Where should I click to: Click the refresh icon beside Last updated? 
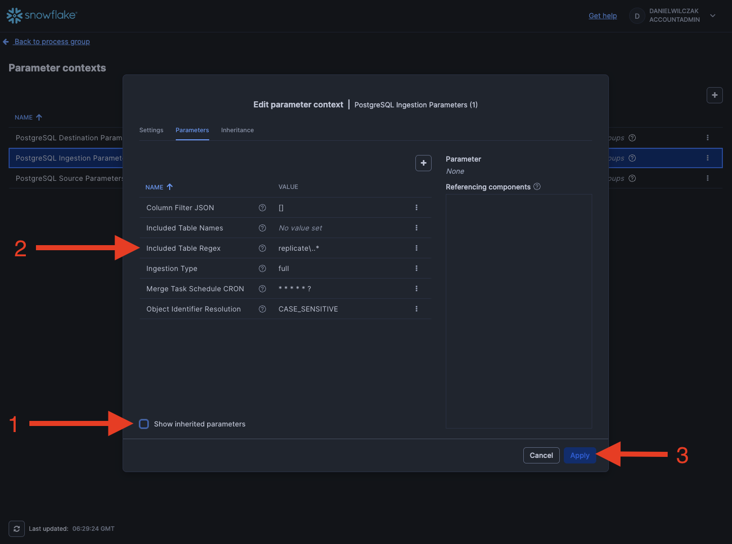(x=17, y=529)
